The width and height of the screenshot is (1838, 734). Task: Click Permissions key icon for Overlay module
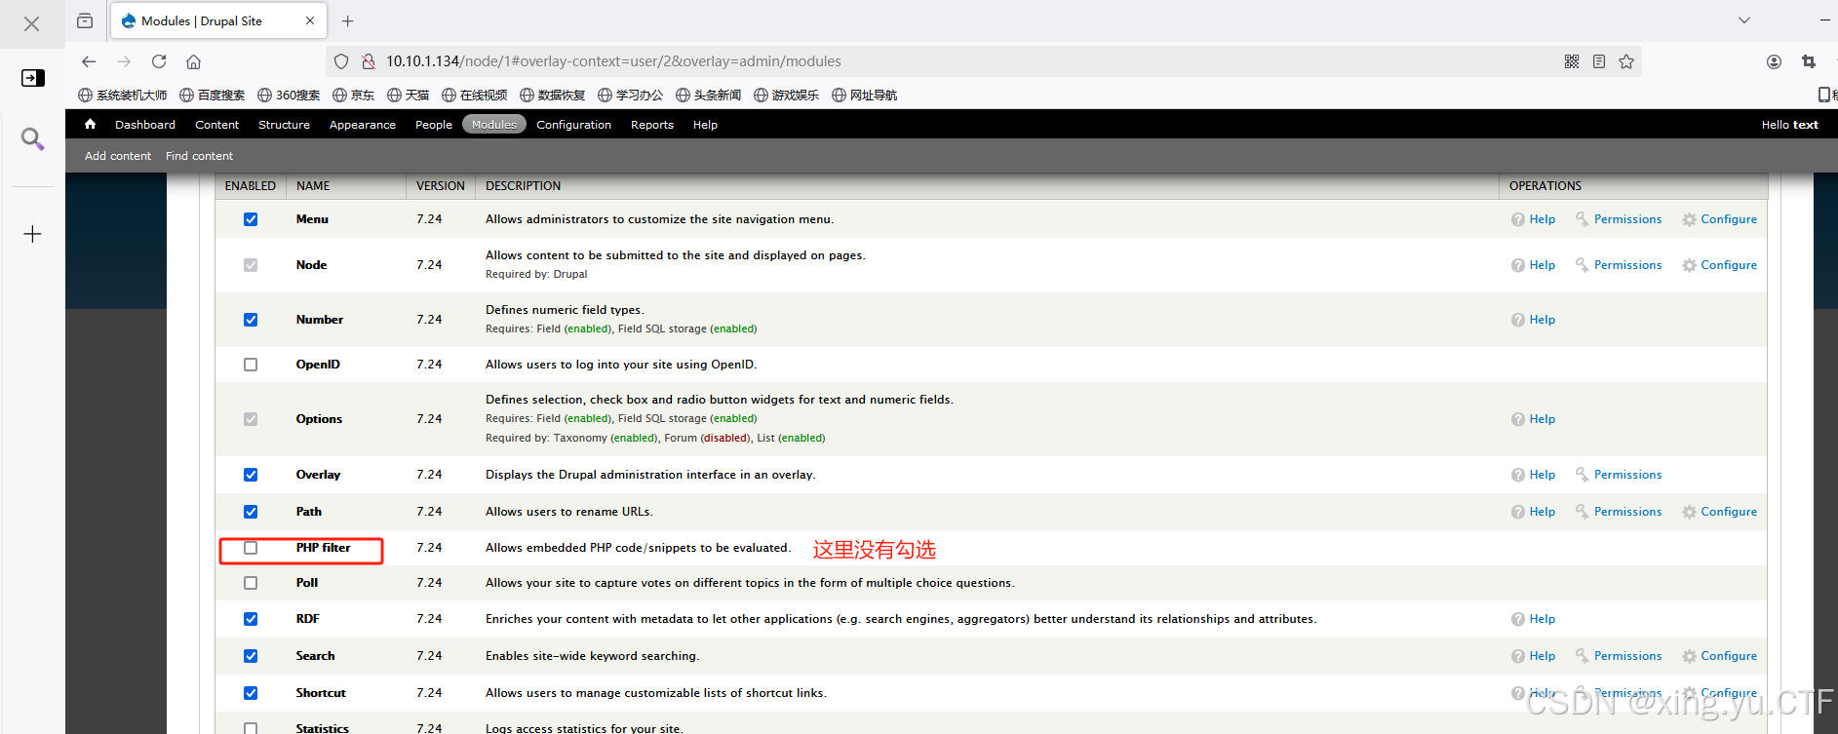[1583, 475]
